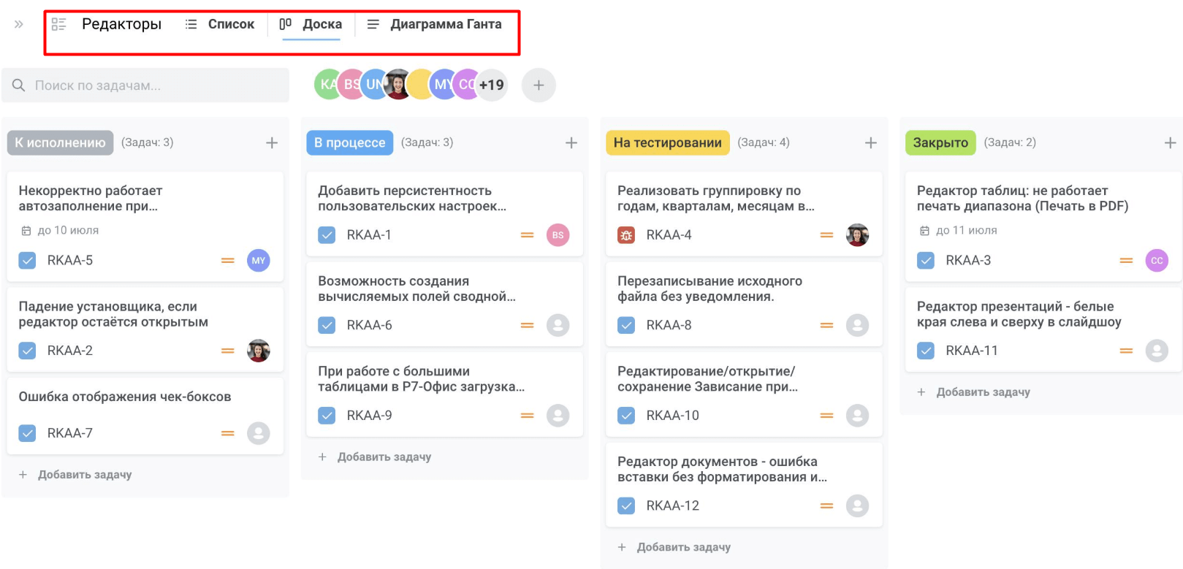1183x569 pixels.
Task: Click the red bug icon on RKAA-4
Action: [x=626, y=235]
